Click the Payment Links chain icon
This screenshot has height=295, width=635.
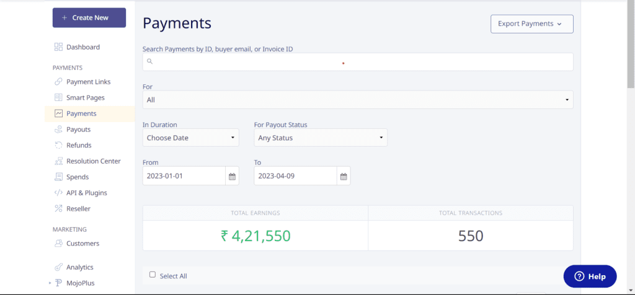point(58,82)
